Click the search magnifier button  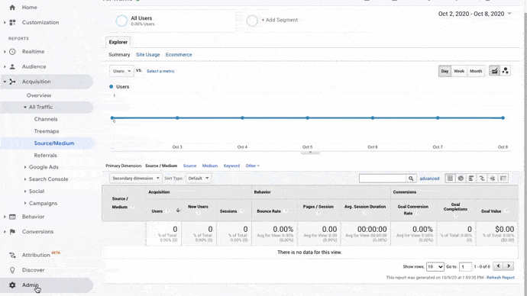[x=411, y=179]
